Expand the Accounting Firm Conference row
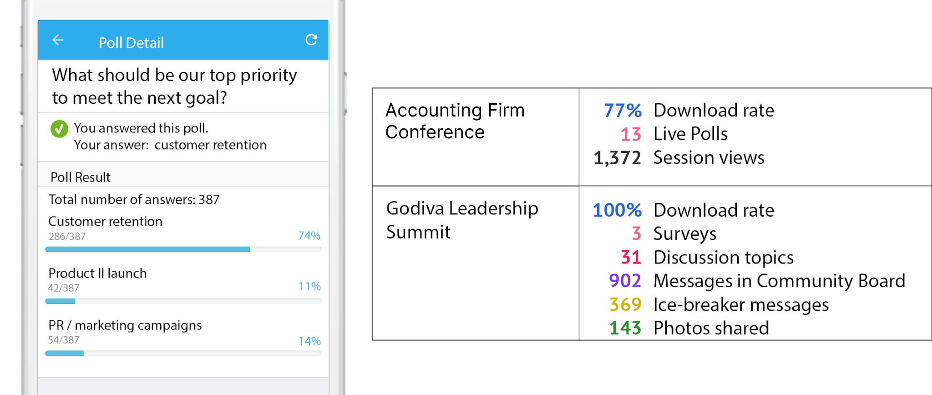Screen dimensions: 932x395 point(455,121)
